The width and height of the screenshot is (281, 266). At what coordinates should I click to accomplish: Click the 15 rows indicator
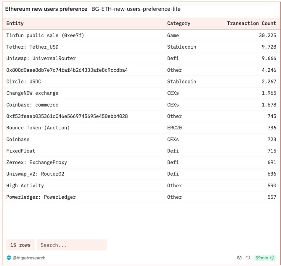pyautogui.click(x=20, y=245)
